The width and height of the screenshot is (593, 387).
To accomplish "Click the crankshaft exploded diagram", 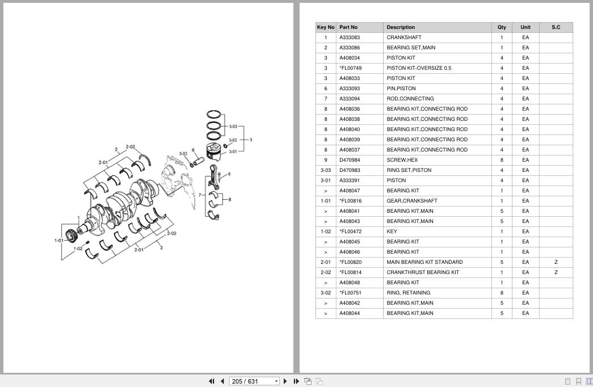I will [153, 187].
